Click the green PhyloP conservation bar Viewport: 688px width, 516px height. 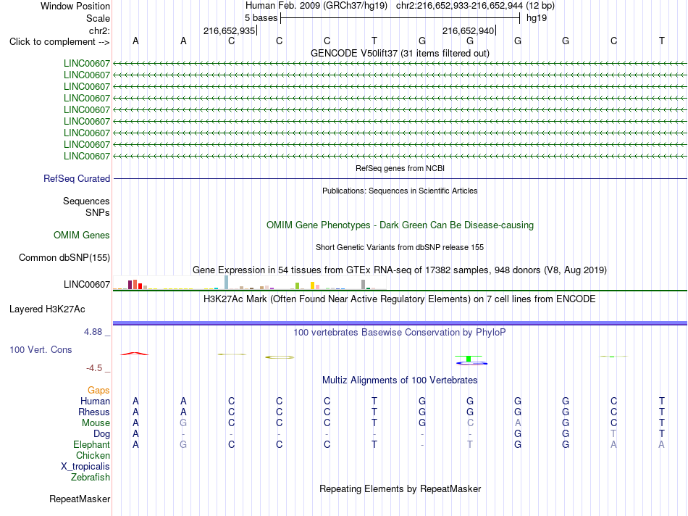469,359
